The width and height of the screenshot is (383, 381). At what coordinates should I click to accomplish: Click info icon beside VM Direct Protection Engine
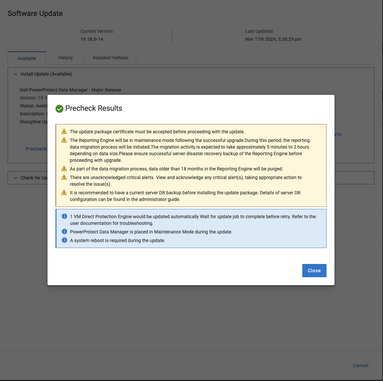[64, 216]
